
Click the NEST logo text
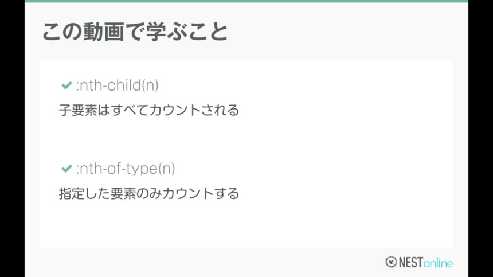tap(411, 262)
